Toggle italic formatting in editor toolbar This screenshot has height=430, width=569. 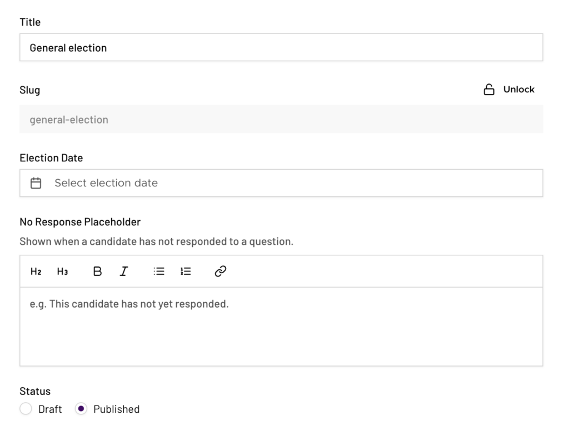(x=124, y=271)
